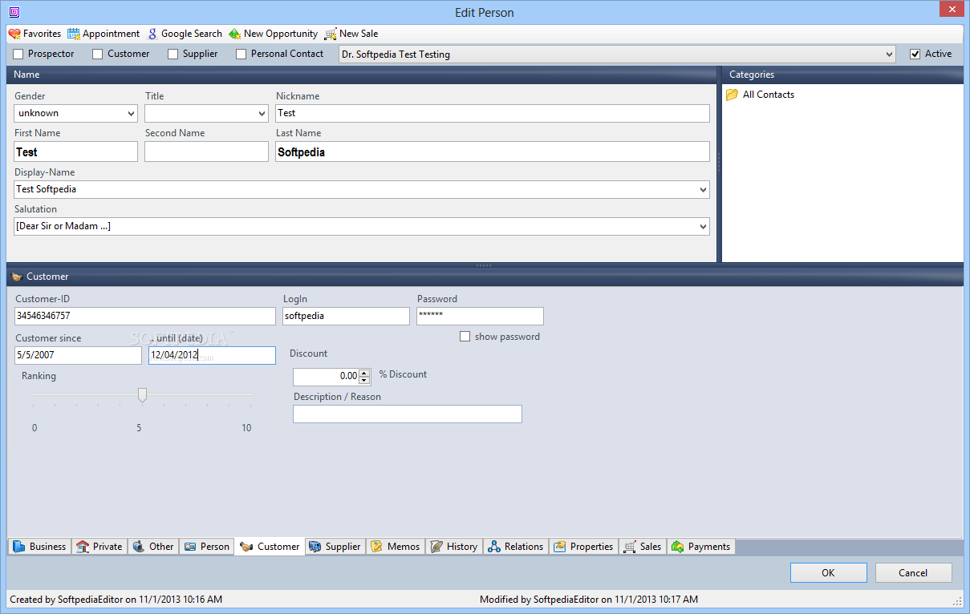Image resolution: width=970 pixels, height=614 pixels.
Task: Click the Private tab house icon
Action: tap(83, 547)
